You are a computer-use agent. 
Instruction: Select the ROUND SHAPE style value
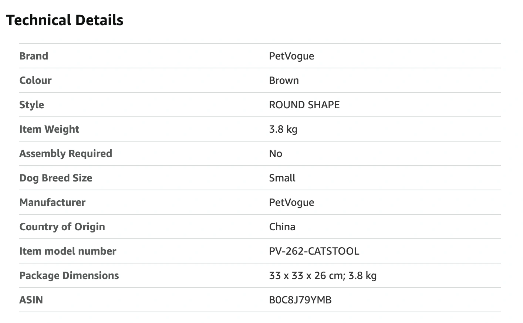click(304, 105)
